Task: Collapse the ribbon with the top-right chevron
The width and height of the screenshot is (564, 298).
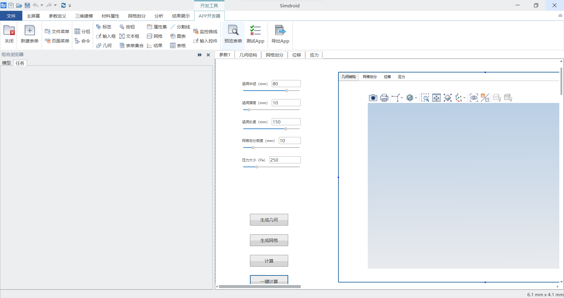Action: point(560,16)
